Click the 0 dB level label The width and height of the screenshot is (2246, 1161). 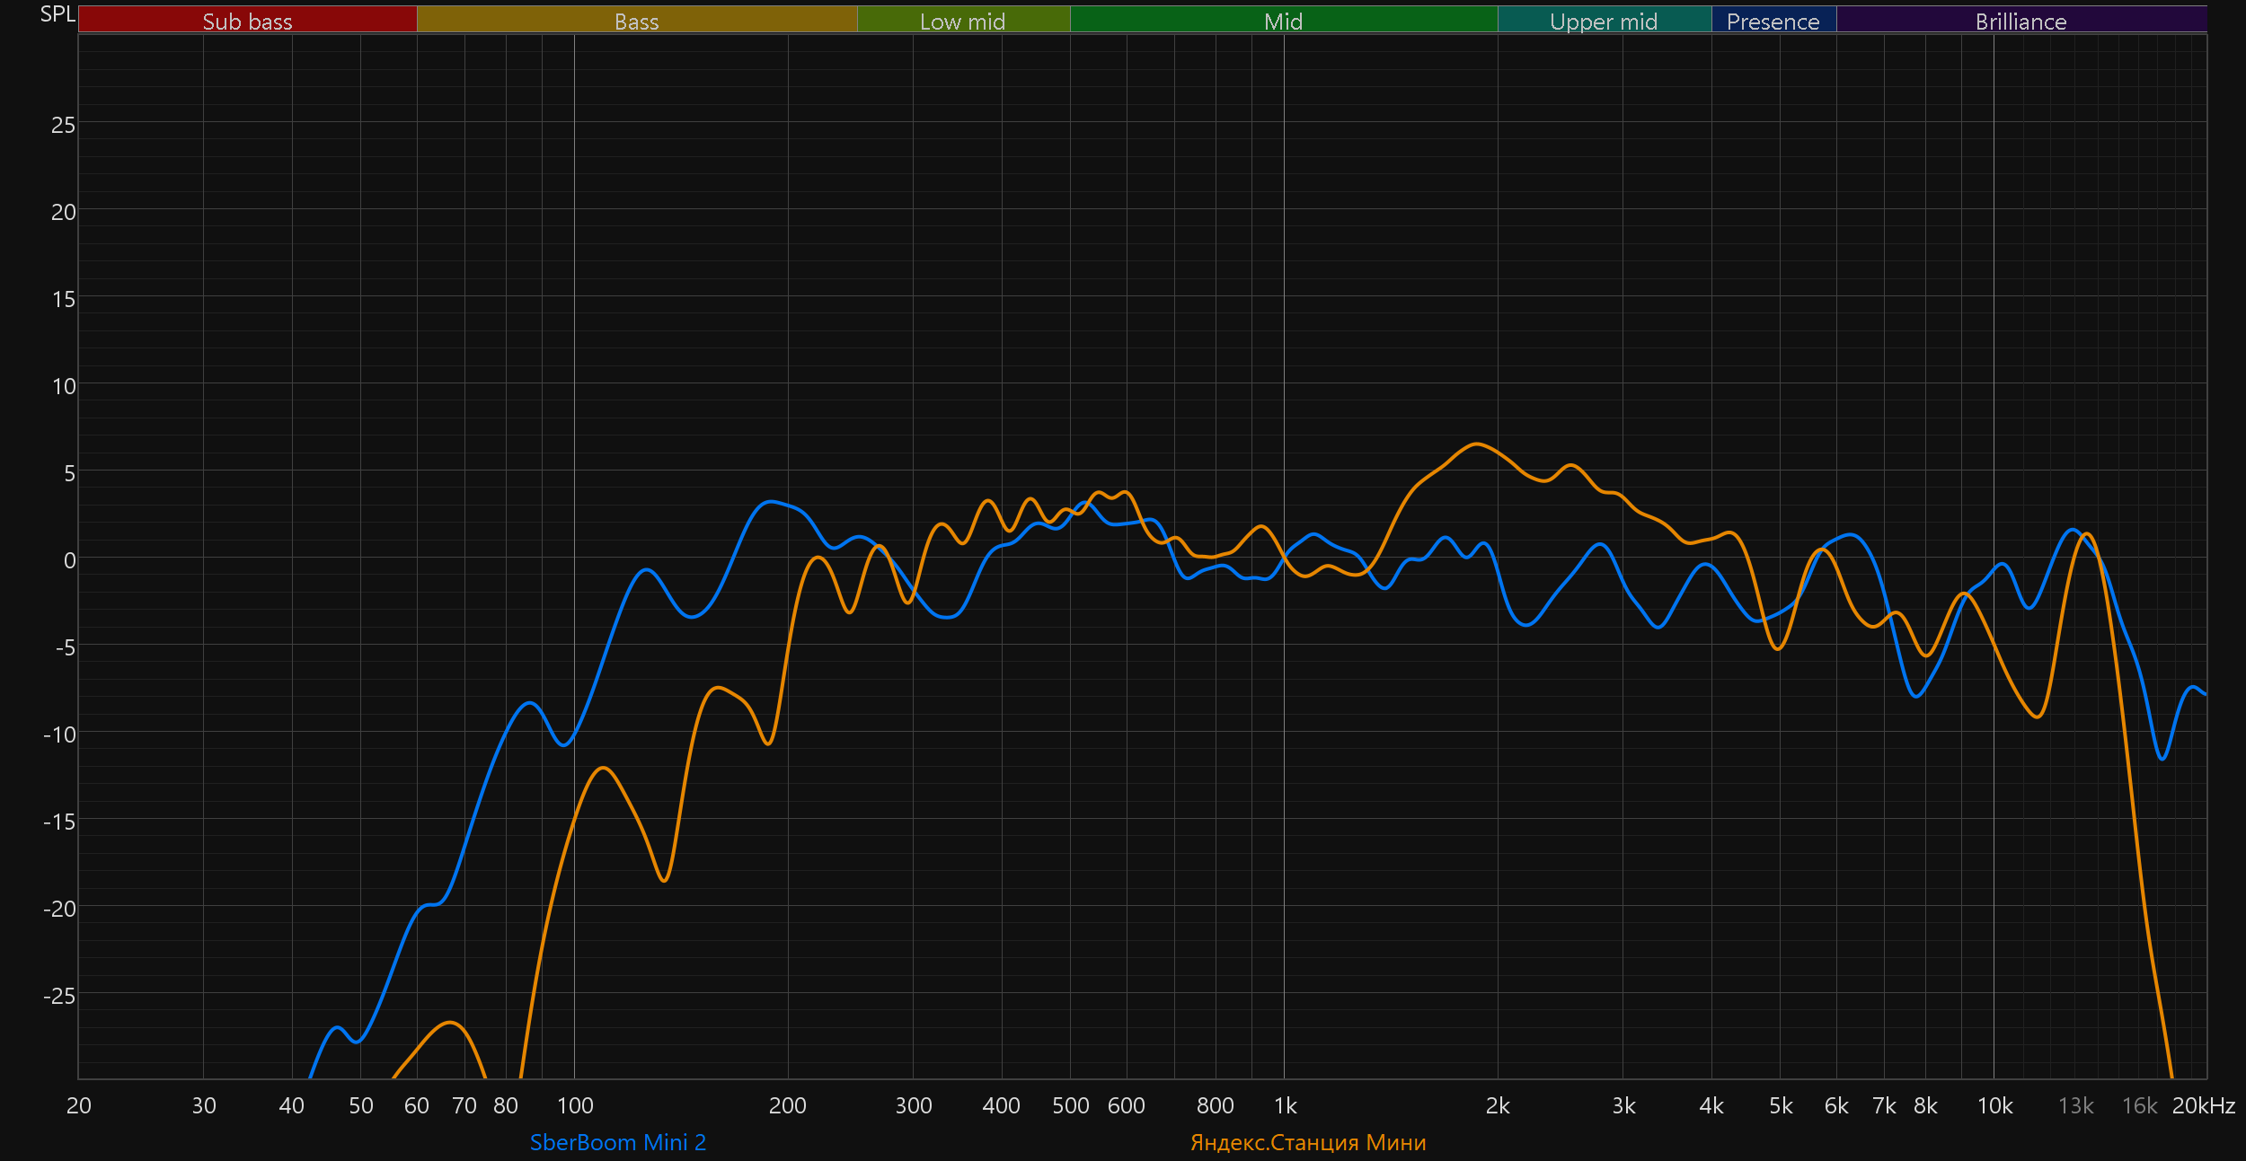click(x=69, y=560)
